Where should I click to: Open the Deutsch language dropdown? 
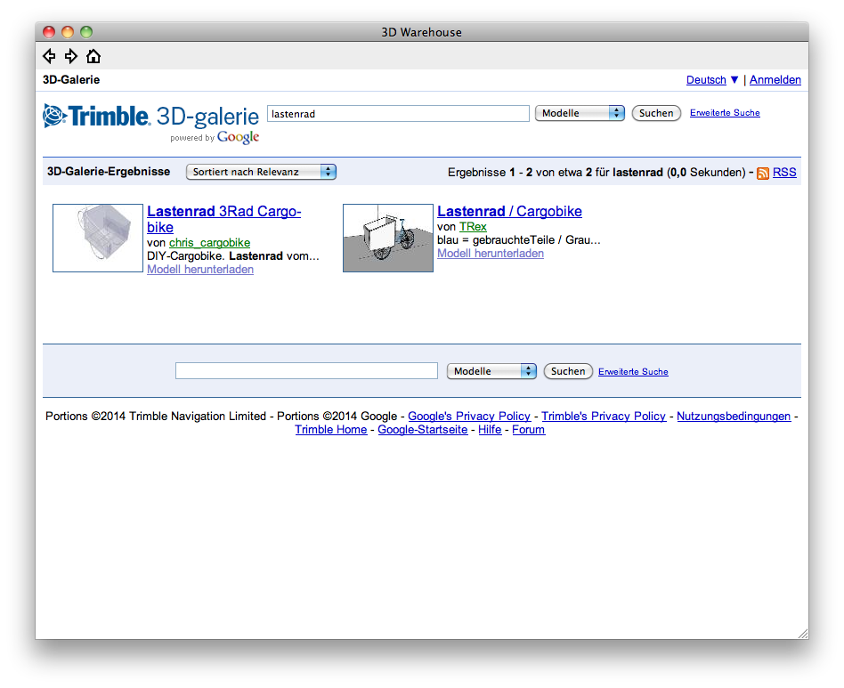712,80
